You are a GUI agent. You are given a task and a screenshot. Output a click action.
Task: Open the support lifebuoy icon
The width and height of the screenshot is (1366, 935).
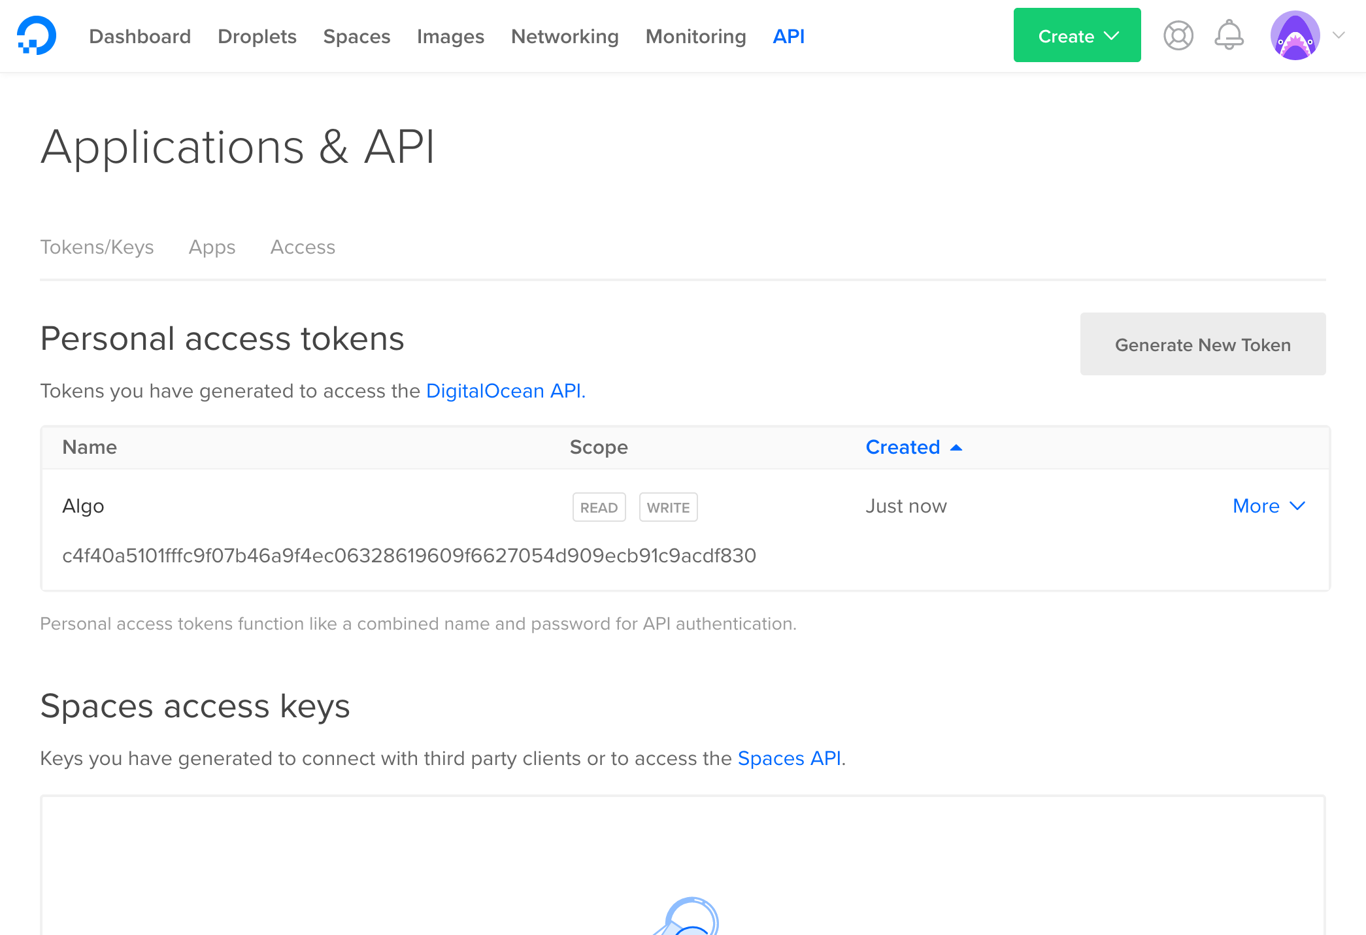[x=1178, y=35]
